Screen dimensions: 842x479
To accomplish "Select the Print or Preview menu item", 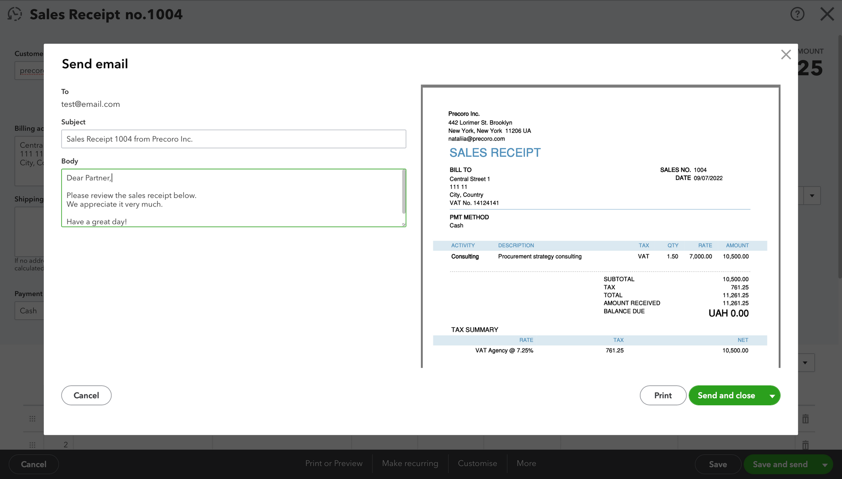I will [x=334, y=463].
